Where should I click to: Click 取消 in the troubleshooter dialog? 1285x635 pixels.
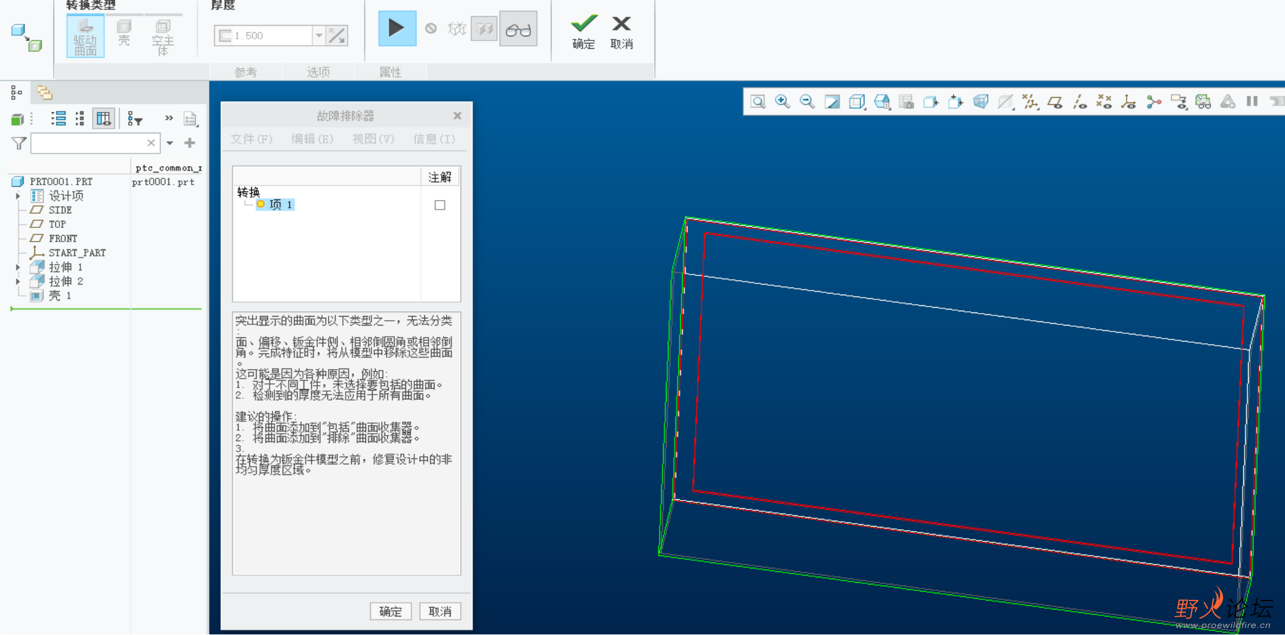pos(440,611)
